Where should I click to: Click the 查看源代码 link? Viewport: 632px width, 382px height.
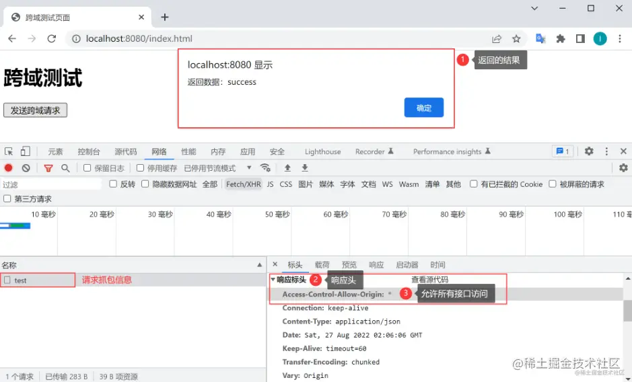point(429,279)
